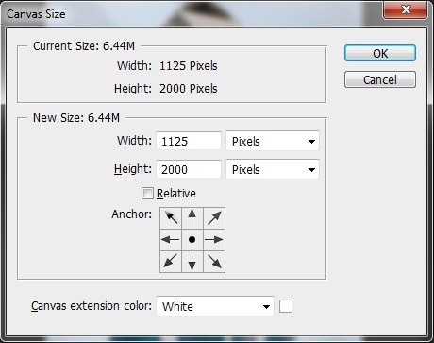Set anchor to middle-right arrow
Screen dimensions: 434x343
(214, 240)
